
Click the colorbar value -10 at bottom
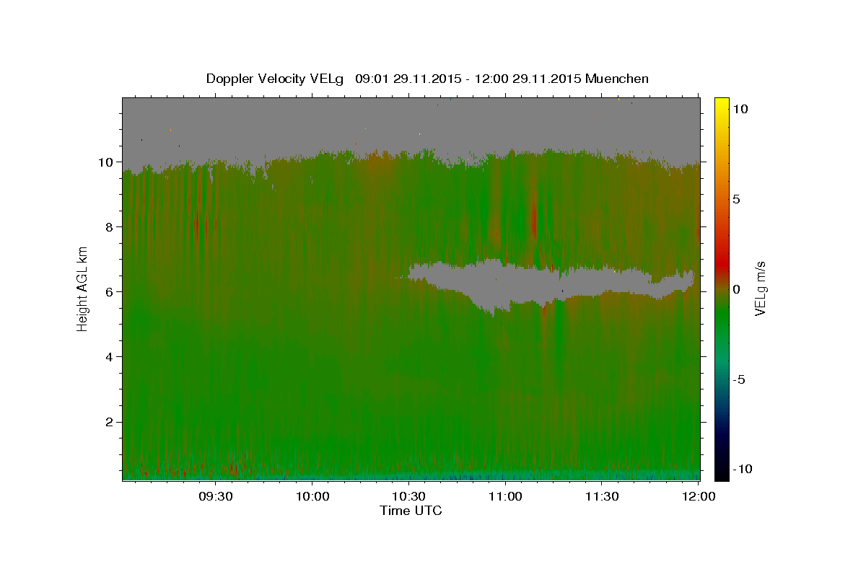pyautogui.click(x=743, y=469)
